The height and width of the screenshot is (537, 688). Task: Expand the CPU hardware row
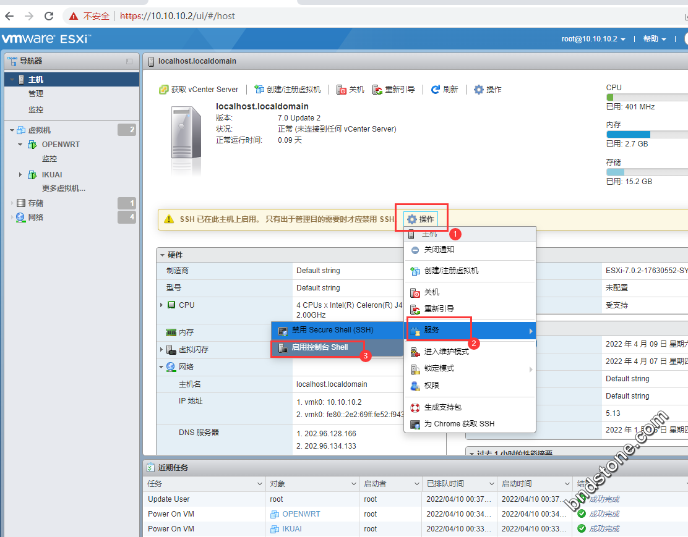(x=161, y=305)
